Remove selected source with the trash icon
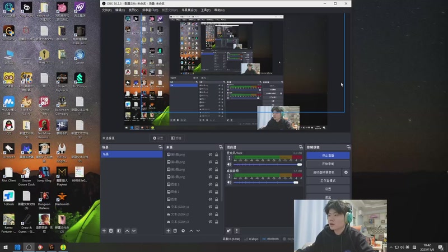 pyautogui.click(x=175, y=231)
